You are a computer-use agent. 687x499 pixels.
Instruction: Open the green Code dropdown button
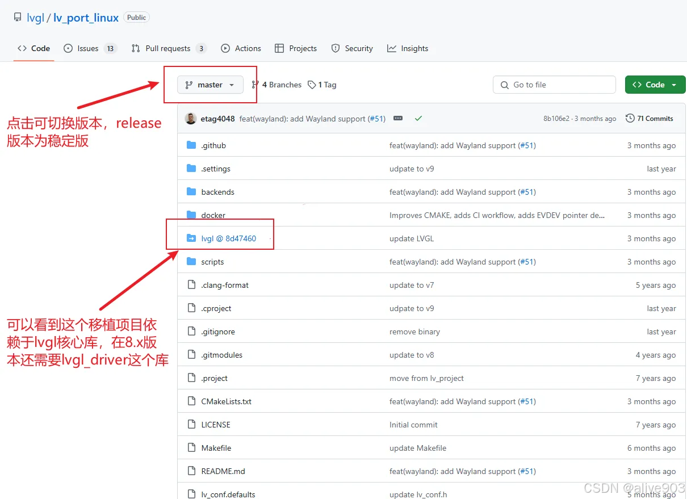pyautogui.click(x=655, y=85)
